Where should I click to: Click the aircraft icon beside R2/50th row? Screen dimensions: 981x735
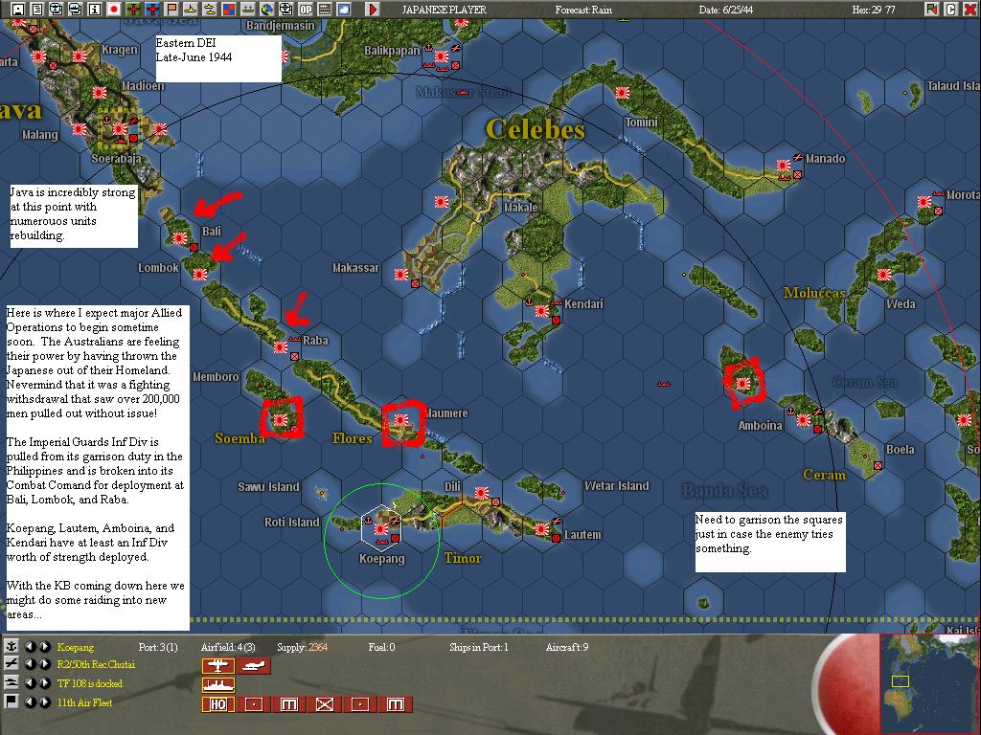11,664
